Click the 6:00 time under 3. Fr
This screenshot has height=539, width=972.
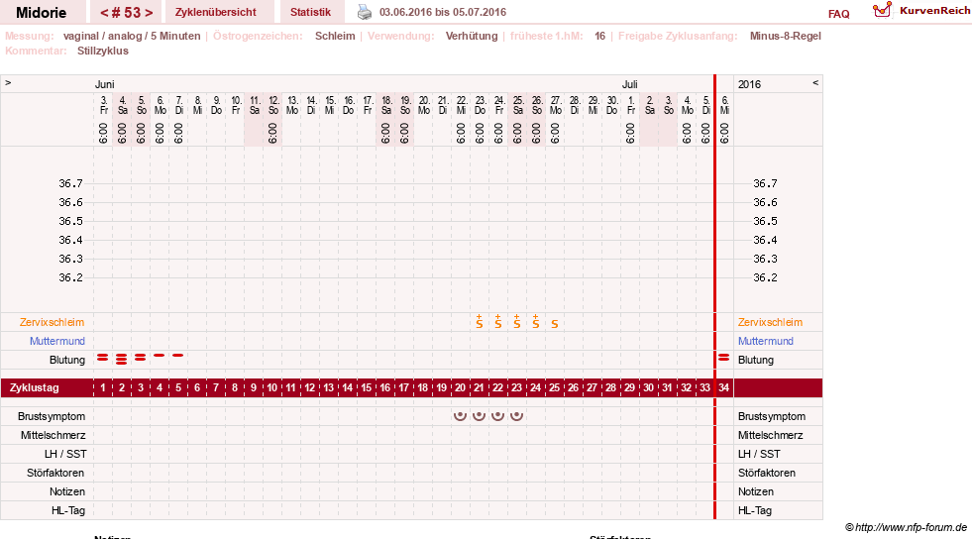click(103, 133)
